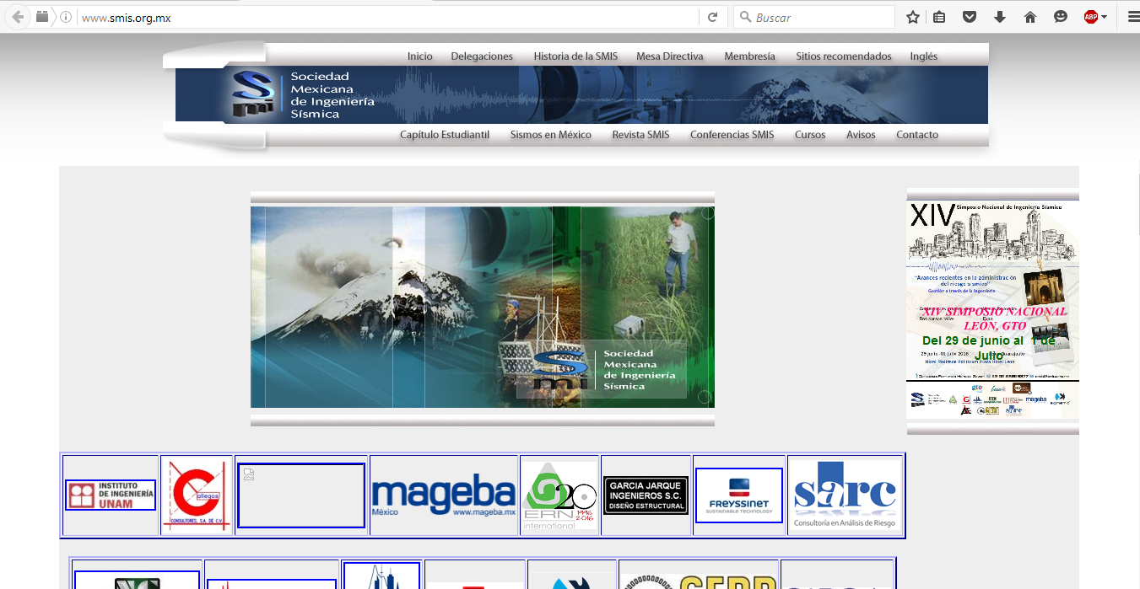
Task: Go to browser home via the house icon
Action: [x=1029, y=17]
